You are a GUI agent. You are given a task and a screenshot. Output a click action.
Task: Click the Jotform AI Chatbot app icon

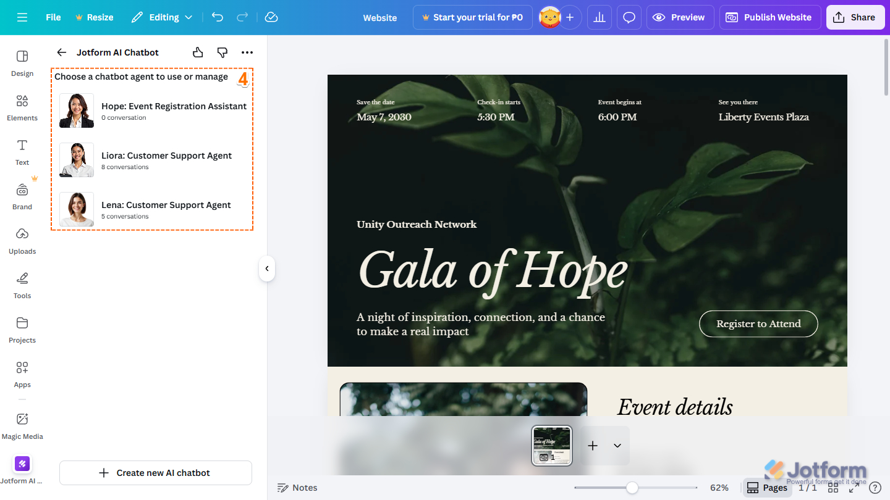pyautogui.click(x=22, y=464)
